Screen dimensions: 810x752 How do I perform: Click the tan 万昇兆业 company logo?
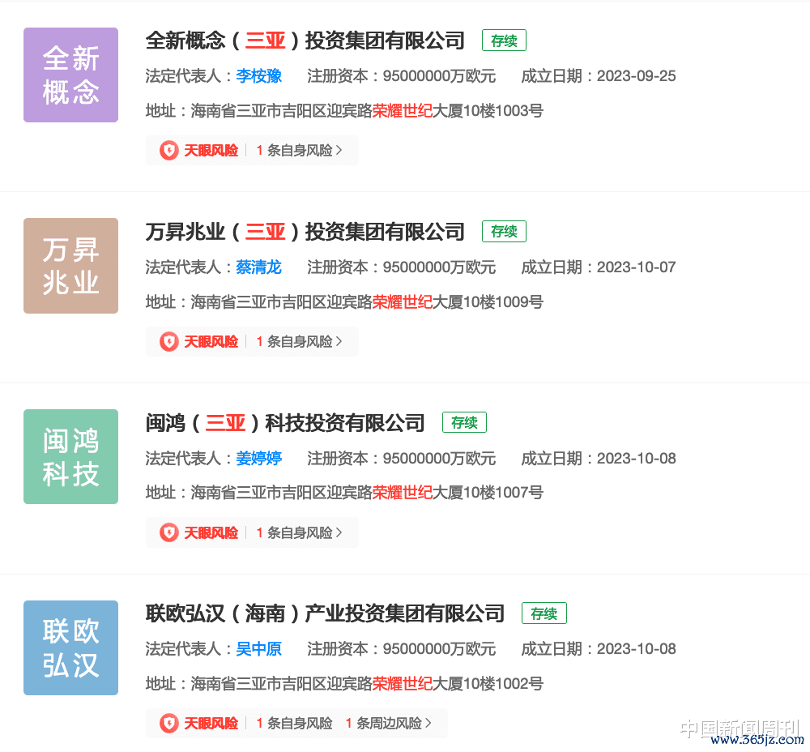pyautogui.click(x=70, y=266)
